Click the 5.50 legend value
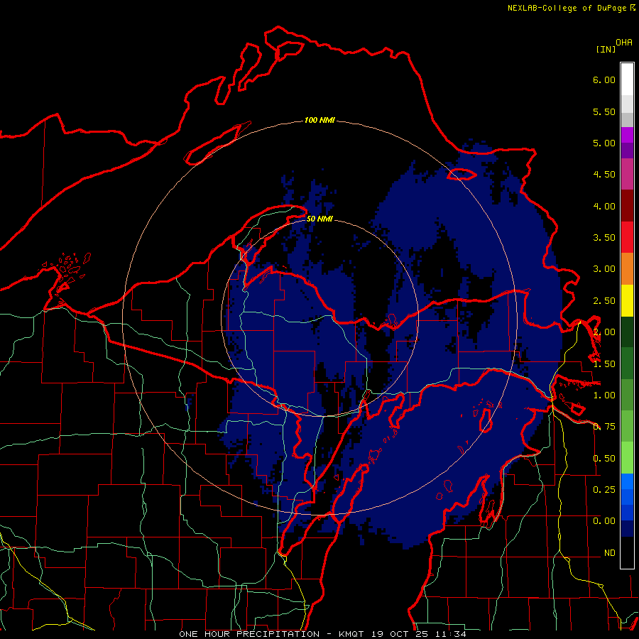Image resolution: width=639 pixels, height=639 pixels. tap(604, 111)
